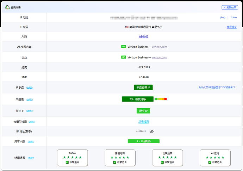Click the 1 - 10 (极好) shared users bar
The width and height of the screenshot is (243, 171).
(x=144, y=141)
